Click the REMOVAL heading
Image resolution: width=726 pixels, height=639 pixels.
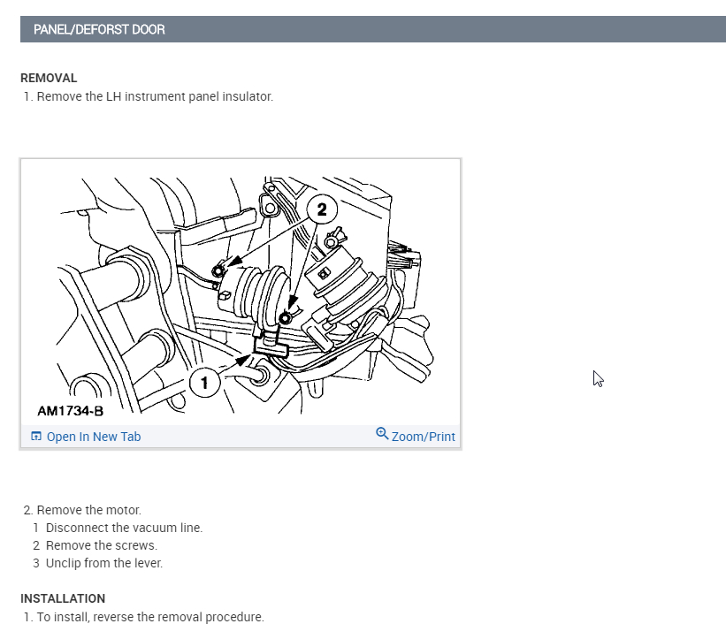point(49,78)
